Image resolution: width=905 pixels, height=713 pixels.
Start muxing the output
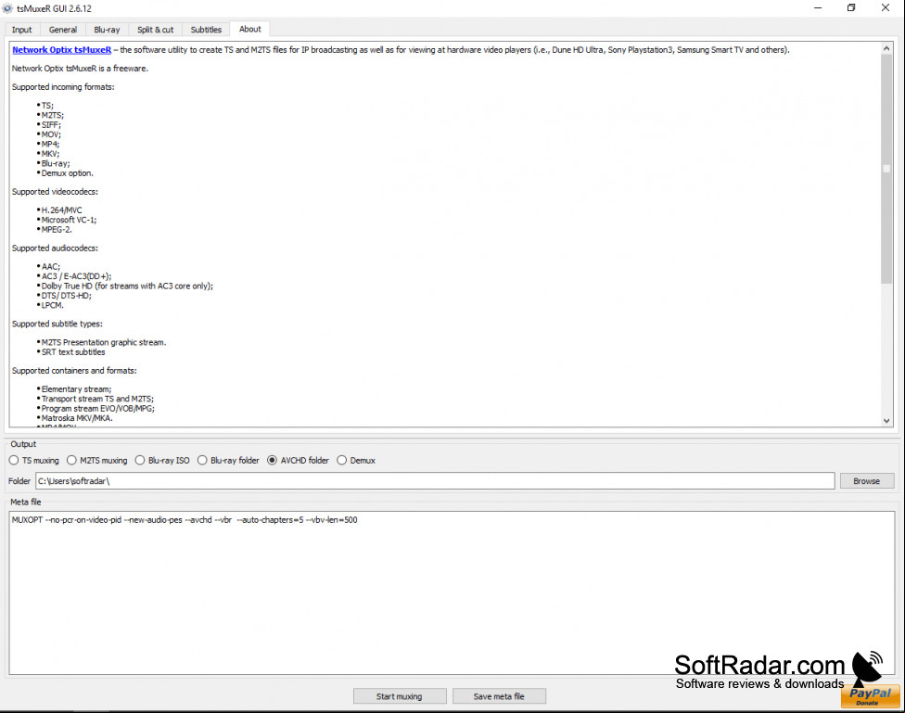pos(400,696)
